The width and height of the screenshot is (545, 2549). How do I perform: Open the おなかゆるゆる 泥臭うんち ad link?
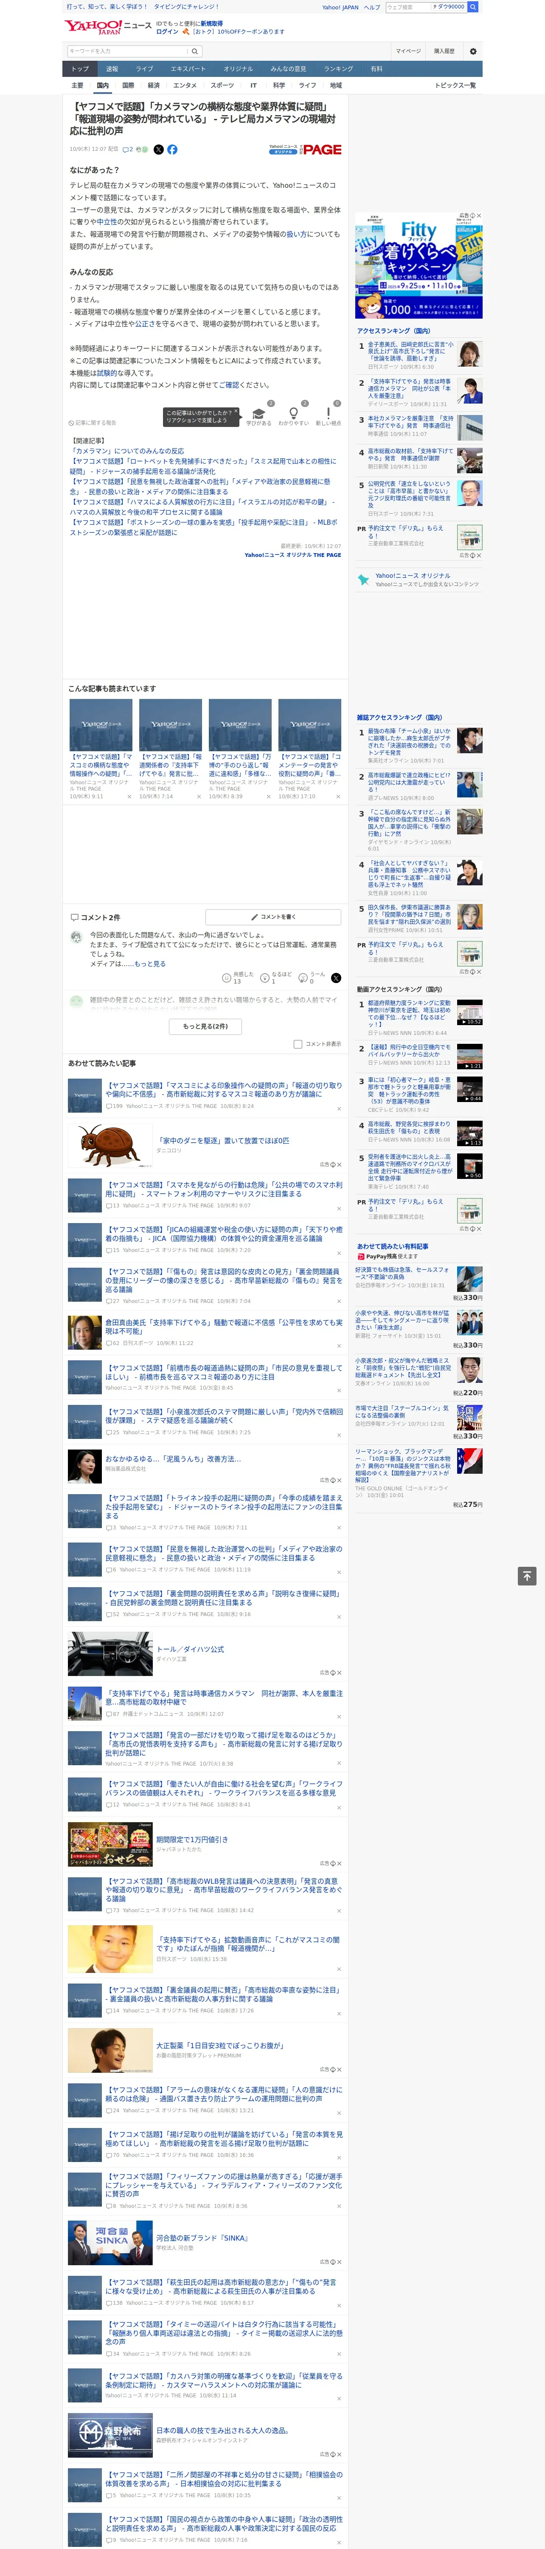(173, 1458)
